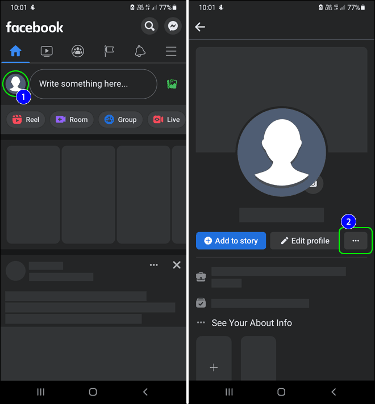Tap Back button in left phone navigation bar
Viewport: 375px width, 404px height.
pos(145,392)
